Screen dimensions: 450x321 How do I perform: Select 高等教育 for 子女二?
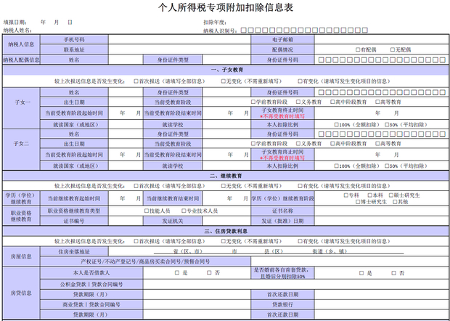click(x=377, y=143)
